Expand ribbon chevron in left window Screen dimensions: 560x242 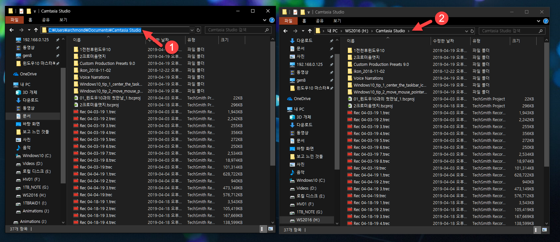265,20
